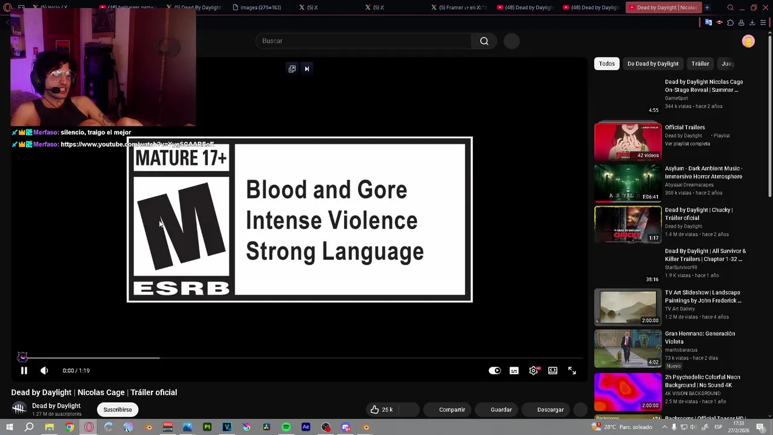Seek on the video progress bar

[299, 358]
